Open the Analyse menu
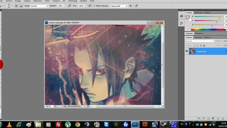This screenshot has width=227, height=128. pyautogui.click(x=56, y=1)
